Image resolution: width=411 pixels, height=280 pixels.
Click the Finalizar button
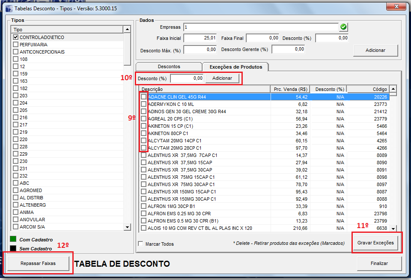click(x=379, y=263)
